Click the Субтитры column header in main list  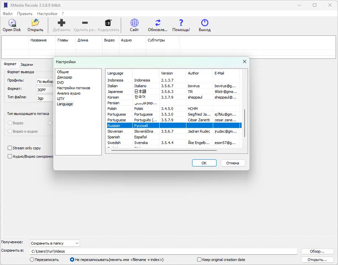[x=163, y=40]
